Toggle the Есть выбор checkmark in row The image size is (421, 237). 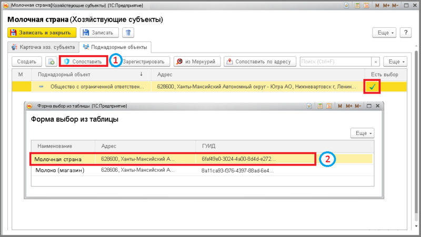pyautogui.click(x=372, y=87)
